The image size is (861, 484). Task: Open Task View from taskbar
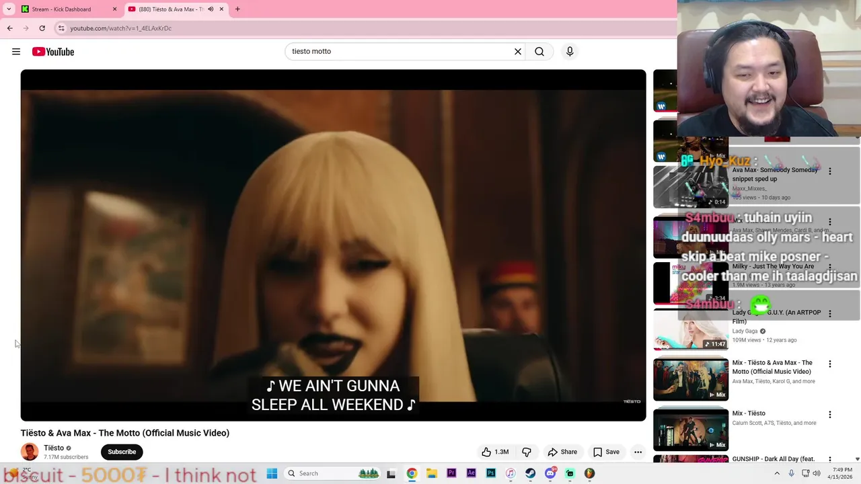coord(391,473)
